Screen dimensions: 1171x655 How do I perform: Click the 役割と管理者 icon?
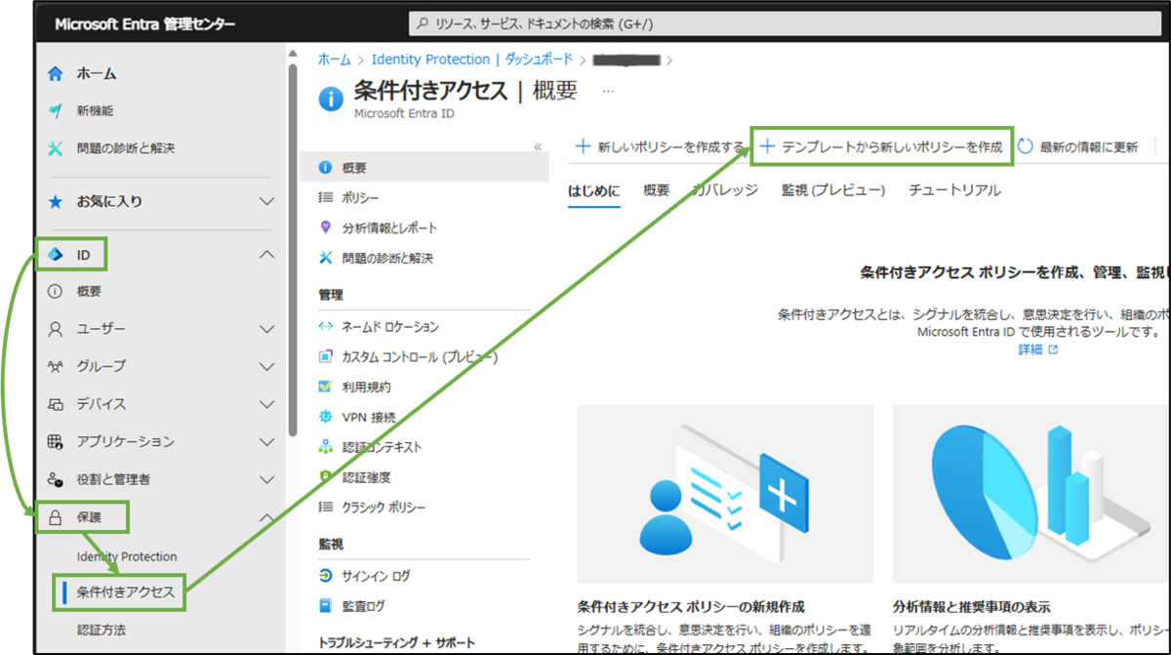point(56,479)
